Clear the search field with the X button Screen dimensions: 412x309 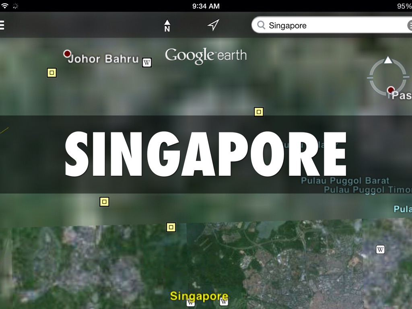[x=410, y=26]
